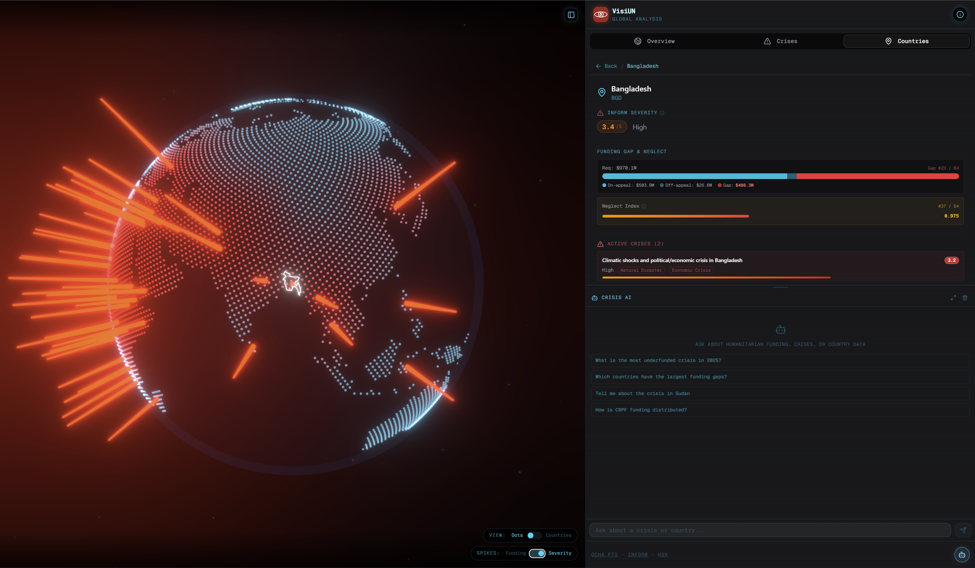Open the floating chatbot robot button
The height and width of the screenshot is (568, 975).
click(x=961, y=554)
